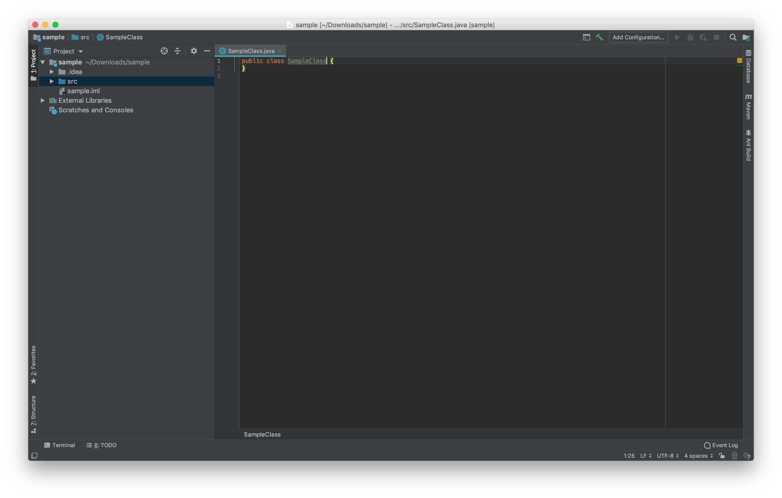Click the Stop square icon
The width and height of the screenshot is (782, 498).
click(716, 37)
